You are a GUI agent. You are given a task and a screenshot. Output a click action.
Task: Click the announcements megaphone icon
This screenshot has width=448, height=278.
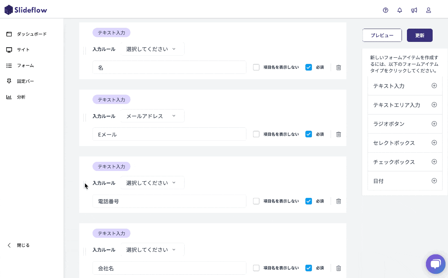(414, 10)
